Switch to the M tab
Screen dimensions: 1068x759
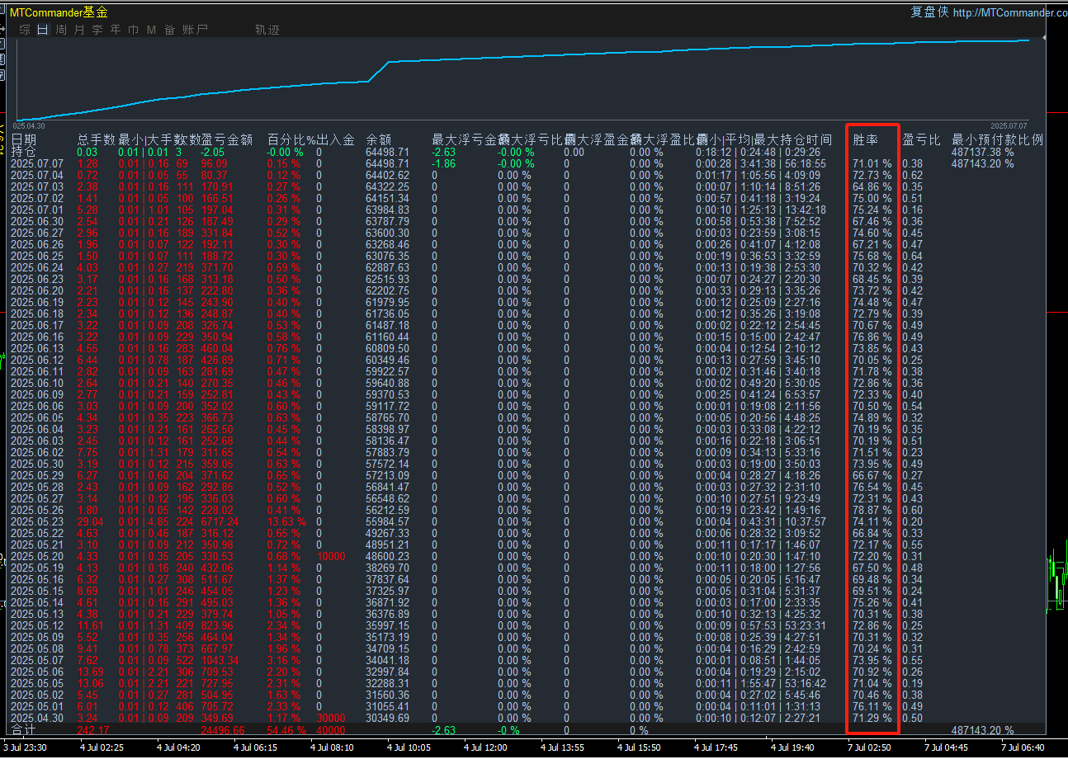pyautogui.click(x=151, y=30)
